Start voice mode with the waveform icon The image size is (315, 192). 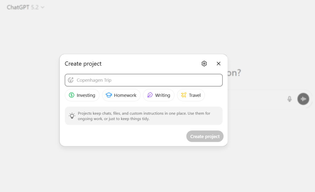tap(303, 99)
